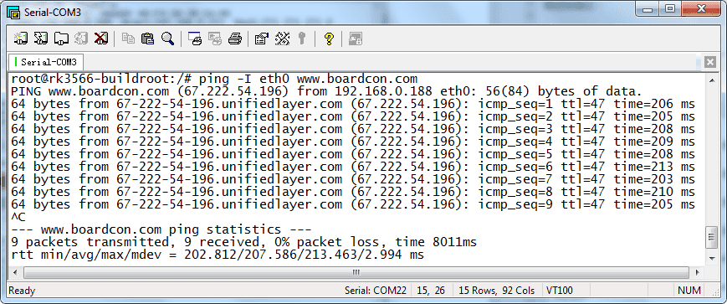
Task: Click the grayed Reconnect icon
Action: coord(81,39)
